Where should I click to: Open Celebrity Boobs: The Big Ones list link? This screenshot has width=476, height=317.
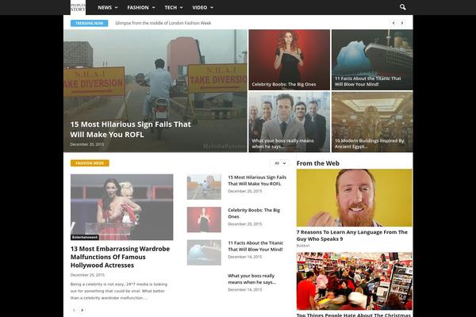[254, 213]
